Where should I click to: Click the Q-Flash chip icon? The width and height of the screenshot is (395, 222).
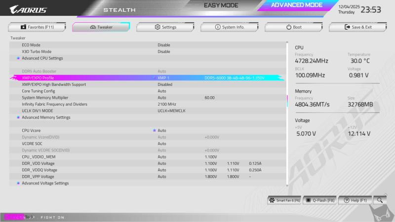(x=308, y=200)
